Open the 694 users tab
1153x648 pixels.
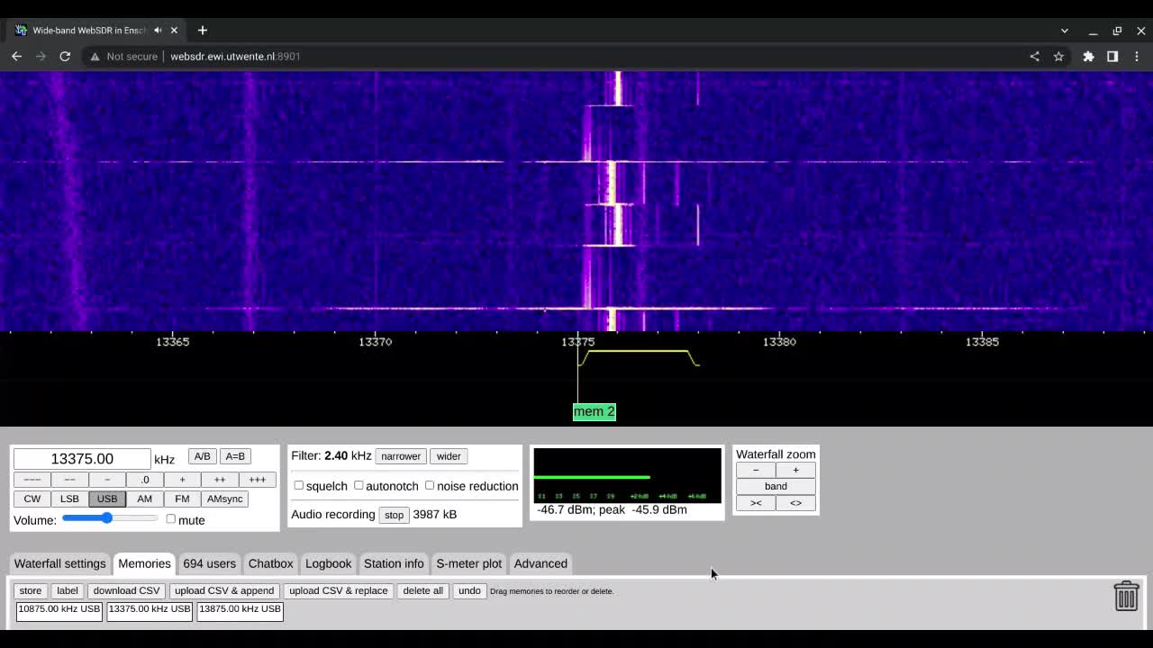pyautogui.click(x=209, y=563)
